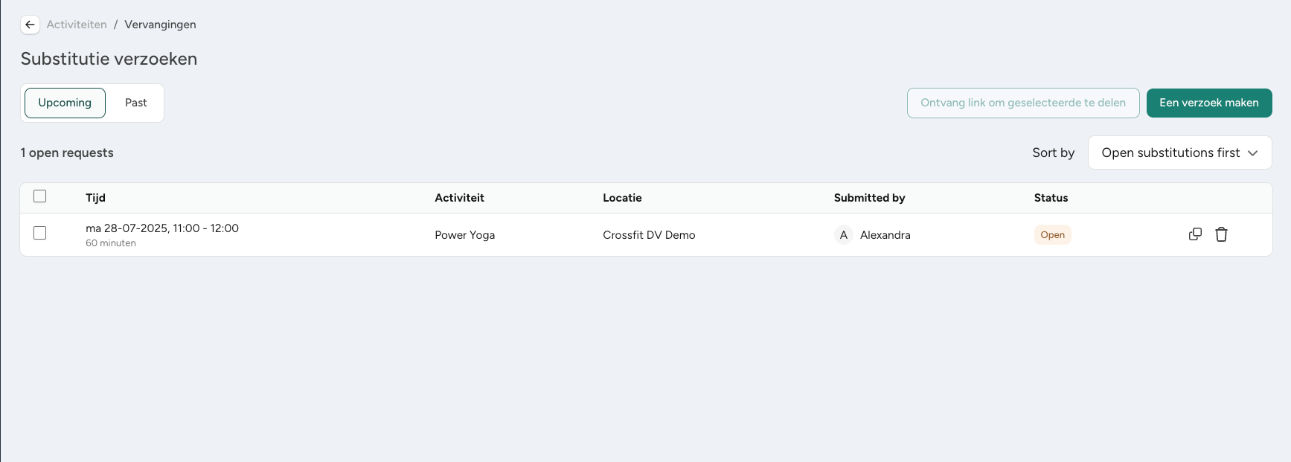The height and width of the screenshot is (462, 1291).
Task: Click the back arrow icon
Action: click(30, 25)
